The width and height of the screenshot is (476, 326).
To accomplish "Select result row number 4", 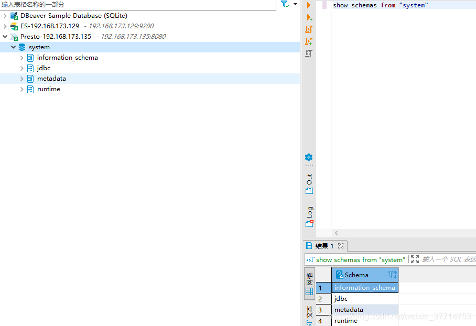I will click(323, 321).
